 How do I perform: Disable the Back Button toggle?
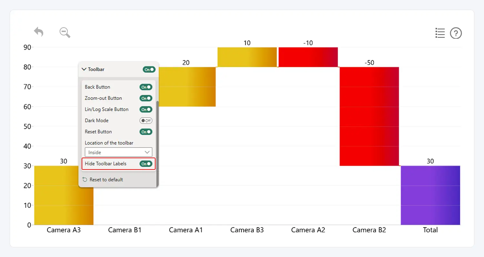point(146,87)
